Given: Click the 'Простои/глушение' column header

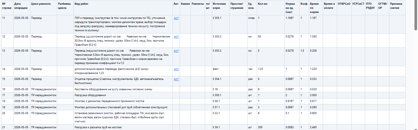Looking at the screenshot, I should (238, 8).
